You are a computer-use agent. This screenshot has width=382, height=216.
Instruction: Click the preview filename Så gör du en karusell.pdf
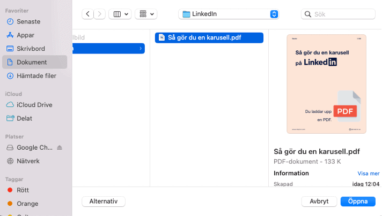click(317, 151)
